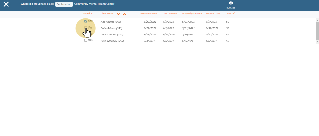Click the Assessment Date column header
The image size is (319, 136).
point(148,14)
